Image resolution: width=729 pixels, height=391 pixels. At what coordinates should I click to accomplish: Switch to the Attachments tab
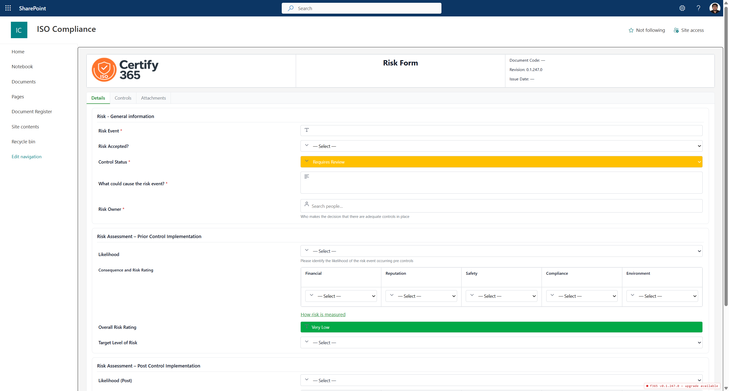pos(153,98)
